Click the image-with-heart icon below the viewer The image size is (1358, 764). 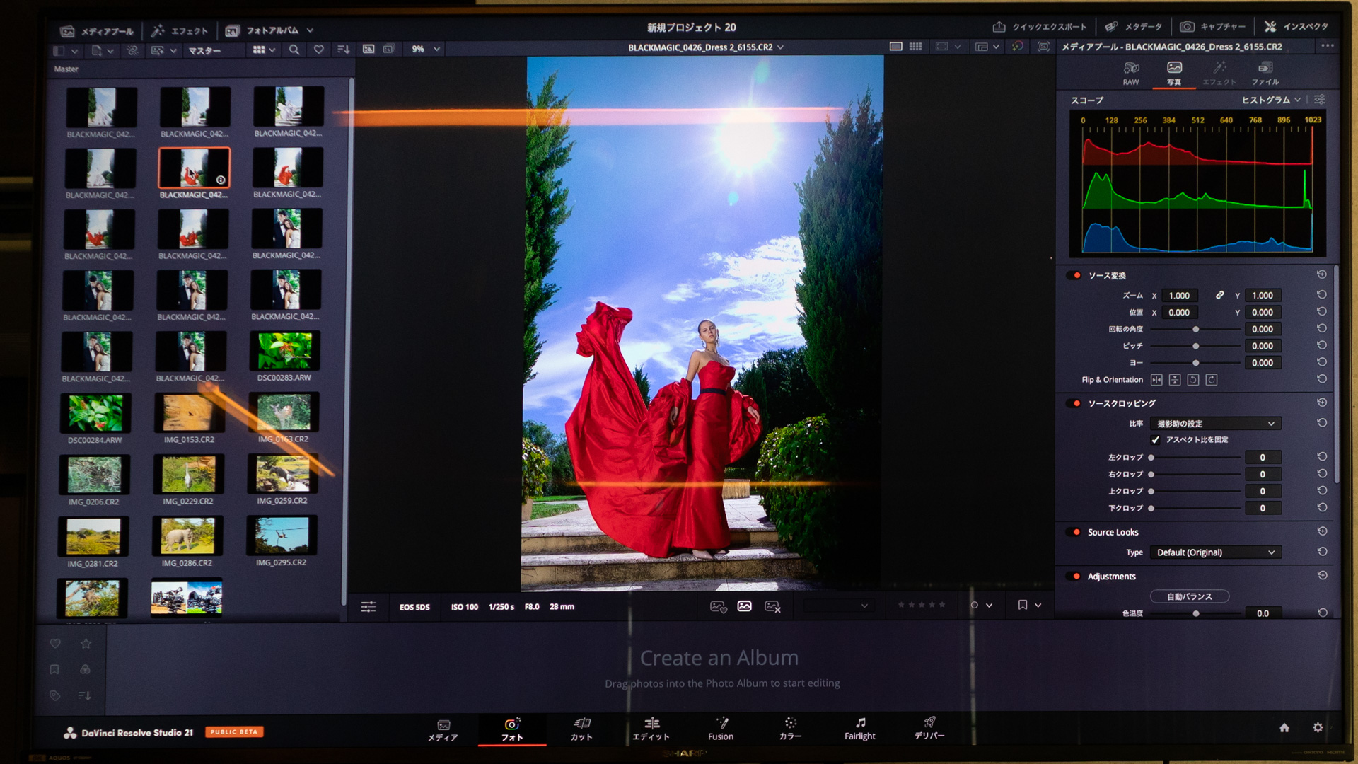point(718,606)
